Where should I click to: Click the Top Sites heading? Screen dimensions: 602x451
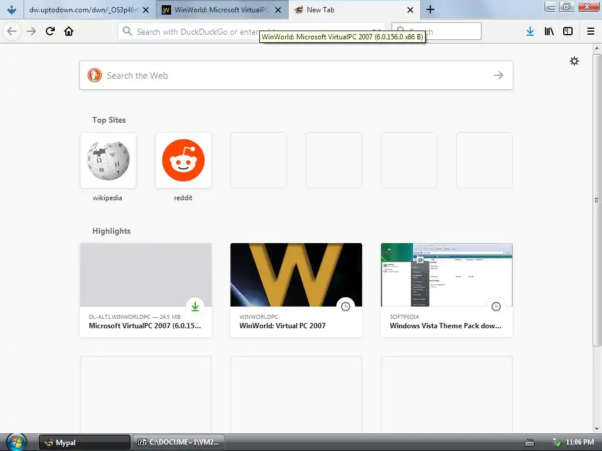click(109, 120)
